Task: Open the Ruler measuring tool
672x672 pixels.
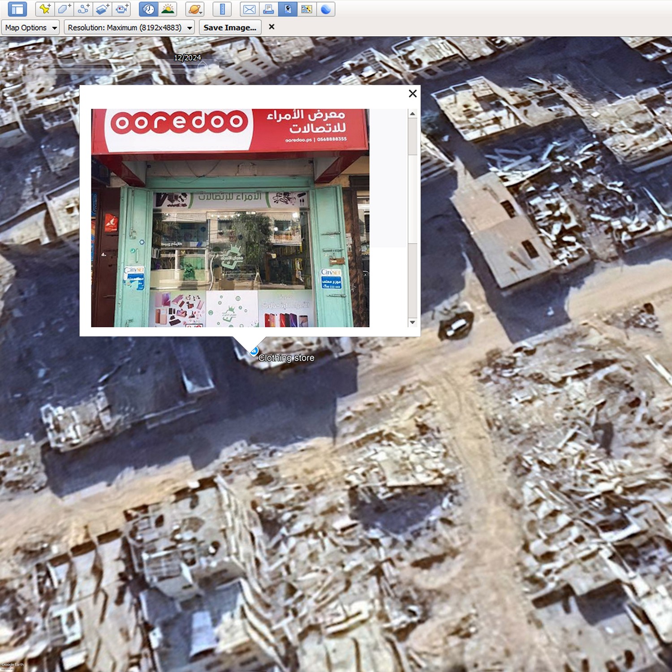Action: (x=222, y=9)
